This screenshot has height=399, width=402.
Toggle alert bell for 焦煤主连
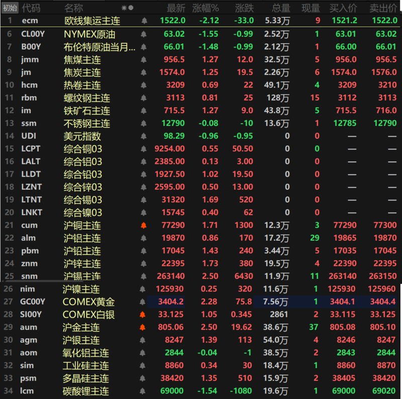[x=144, y=60]
